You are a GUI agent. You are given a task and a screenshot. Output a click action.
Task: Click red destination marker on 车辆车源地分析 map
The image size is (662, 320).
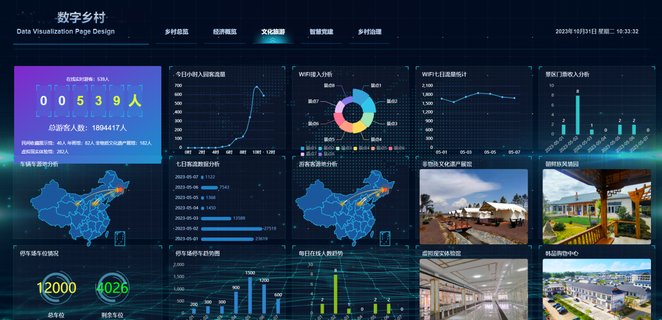click(120, 189)
